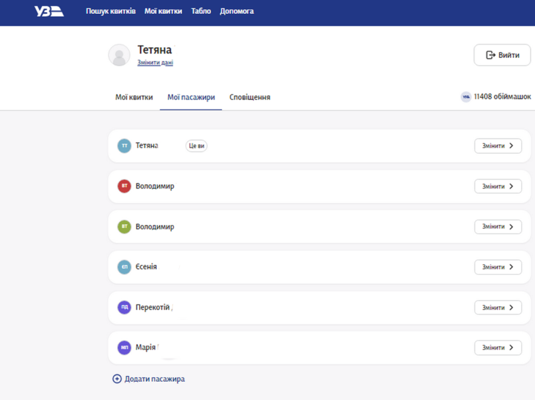This screenshot has width=535, height=400.
Task: Click the green ВТ passenger avatar
Action: pyautogui.click(x=124, y=227)
